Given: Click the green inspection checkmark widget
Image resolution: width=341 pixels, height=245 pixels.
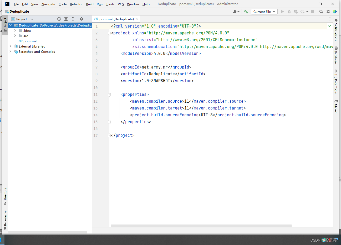Looking at the screenshot, I should click(329, 26).
